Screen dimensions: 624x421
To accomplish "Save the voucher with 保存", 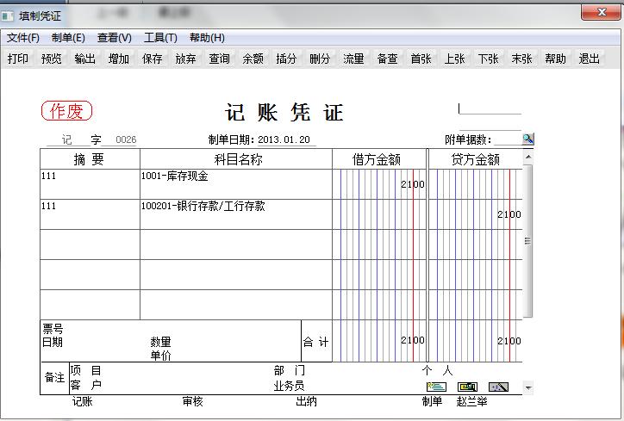I will [152, 59].
